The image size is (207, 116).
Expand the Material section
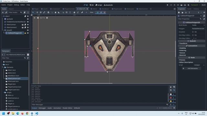[x=182, y=55]
